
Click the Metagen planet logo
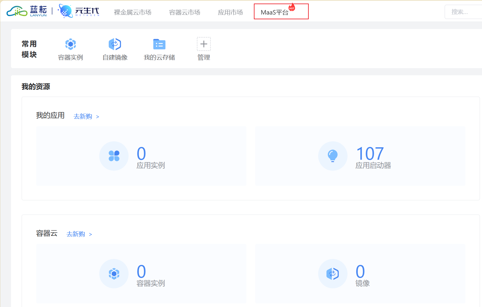click(79, 11)
